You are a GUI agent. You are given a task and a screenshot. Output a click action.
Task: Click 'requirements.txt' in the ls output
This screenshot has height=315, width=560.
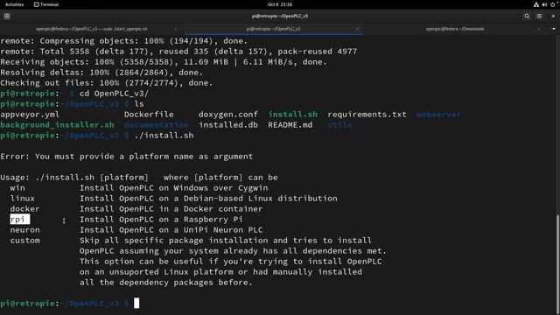coord(367,115)
